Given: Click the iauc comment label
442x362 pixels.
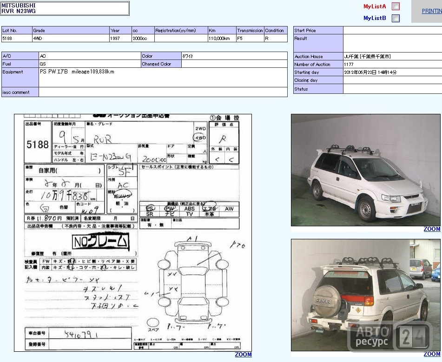Looking at the screenshot, I should (16, 92).
